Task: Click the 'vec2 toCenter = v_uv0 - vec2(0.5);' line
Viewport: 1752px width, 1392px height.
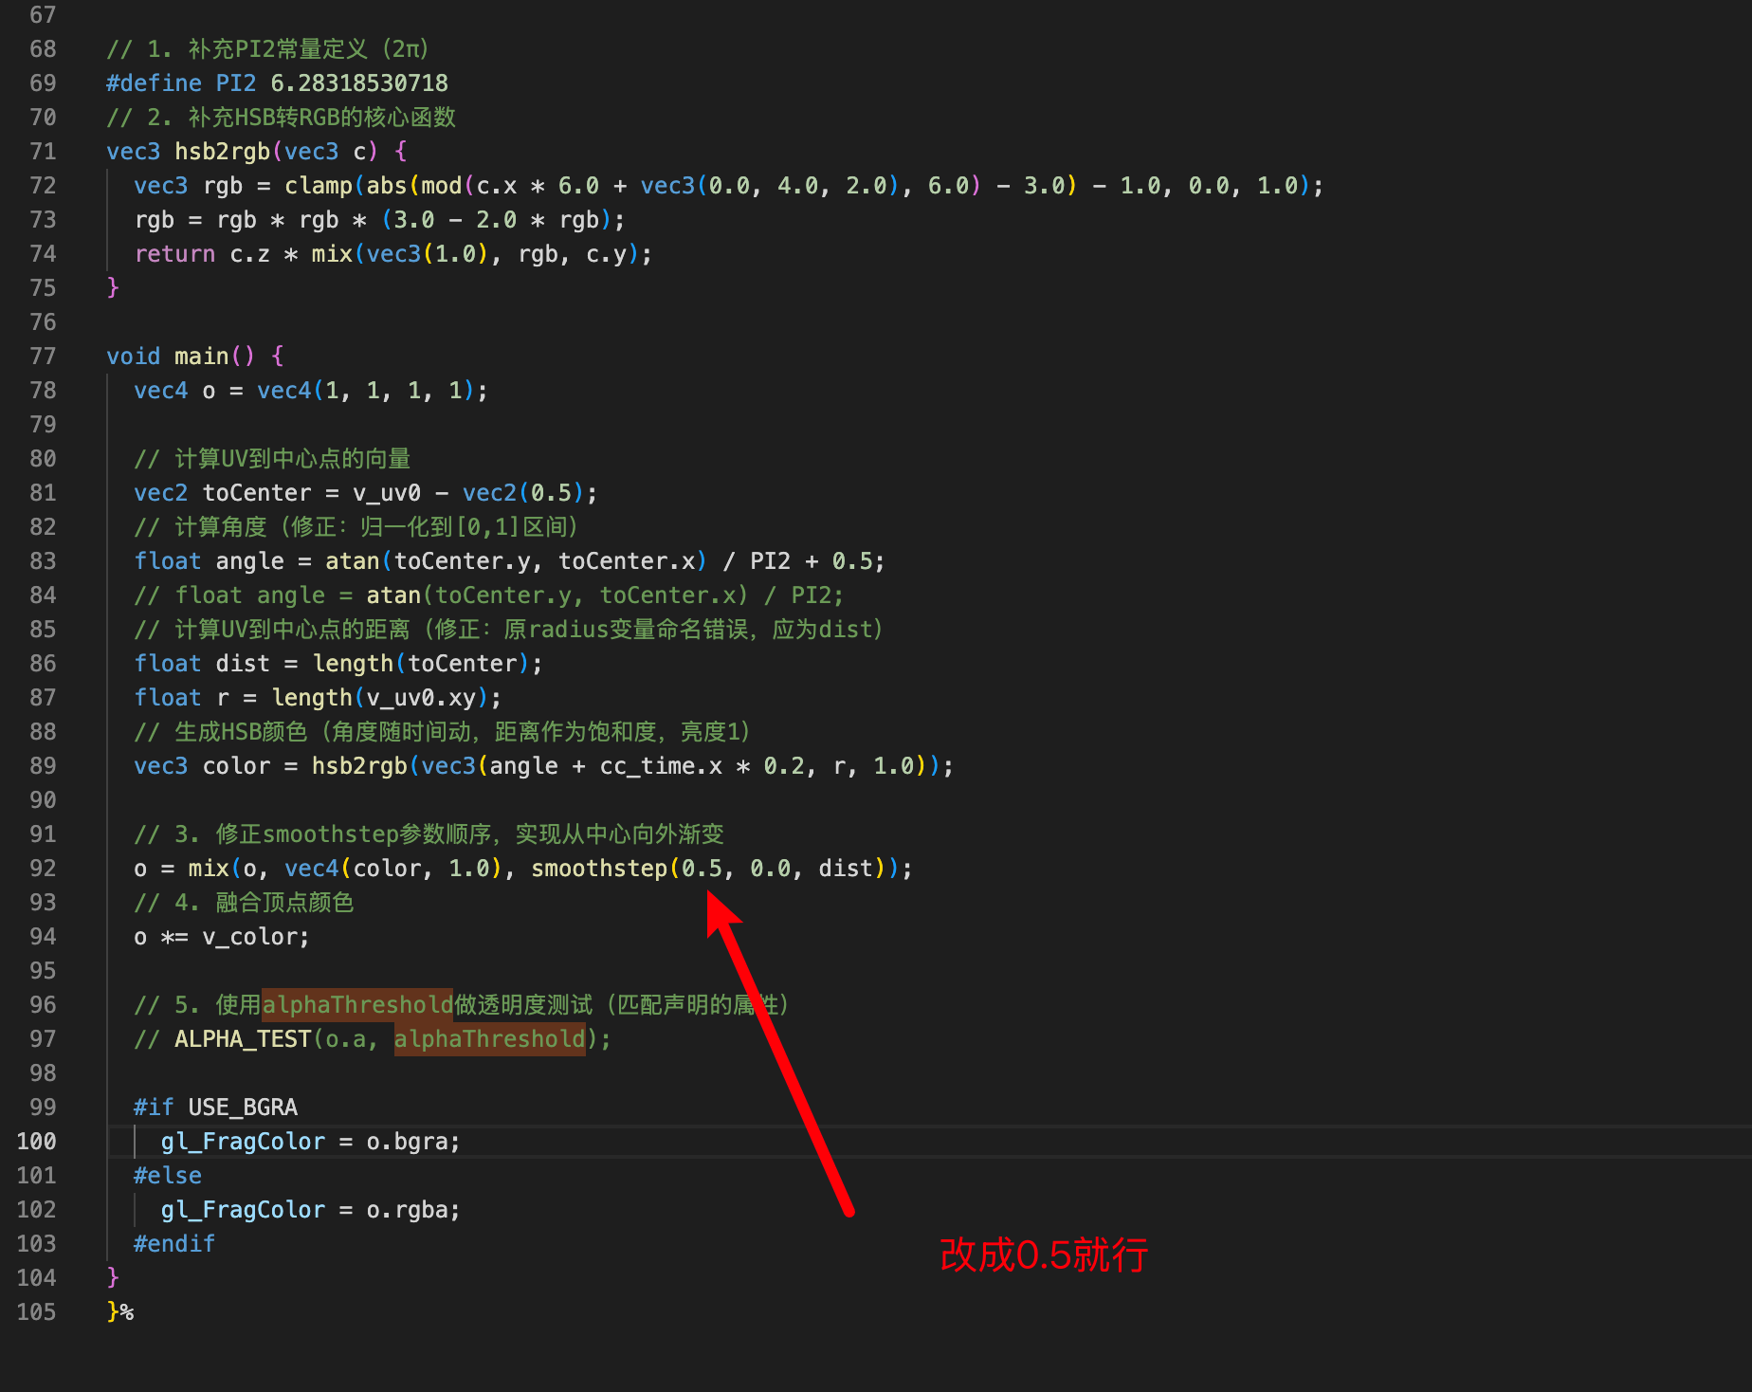Action: point(366,492)
